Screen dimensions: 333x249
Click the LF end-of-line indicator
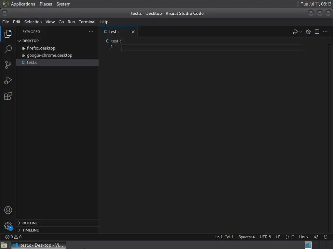(x=278, y=237)
